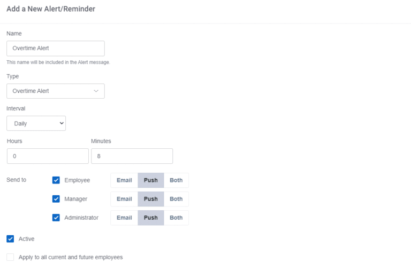Enable Apply to all current and future employees
Viewport: 411px width, 271px height.
(x=10, y=257)
